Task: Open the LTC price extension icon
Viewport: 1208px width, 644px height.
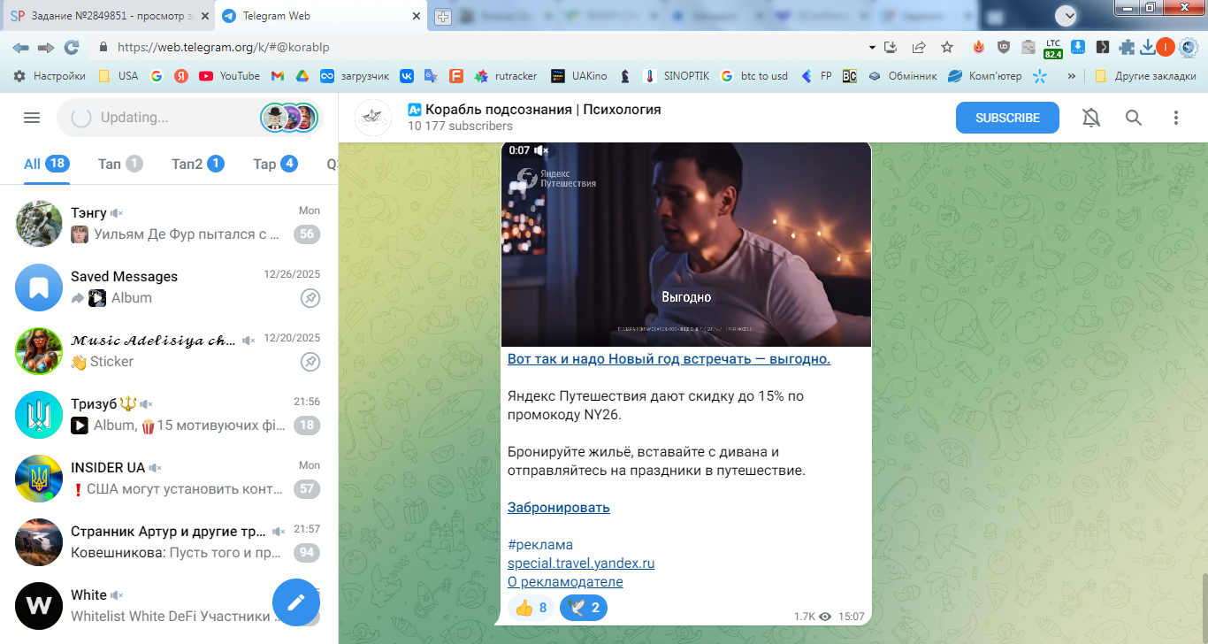Action: coord(1053,48)
